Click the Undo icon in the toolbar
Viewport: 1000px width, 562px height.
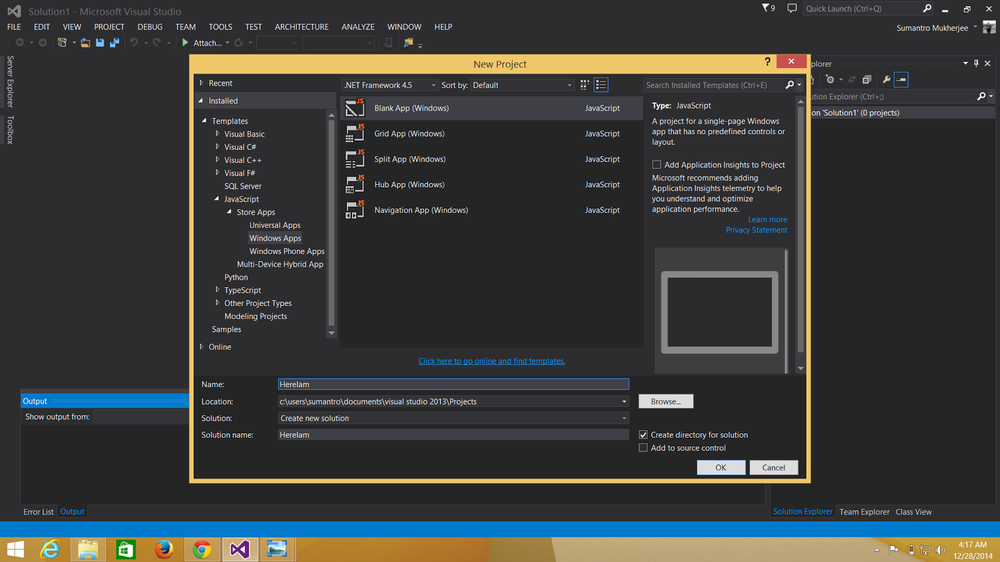coord(134,42)
